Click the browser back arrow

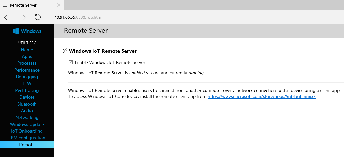[x=7, y=17]
